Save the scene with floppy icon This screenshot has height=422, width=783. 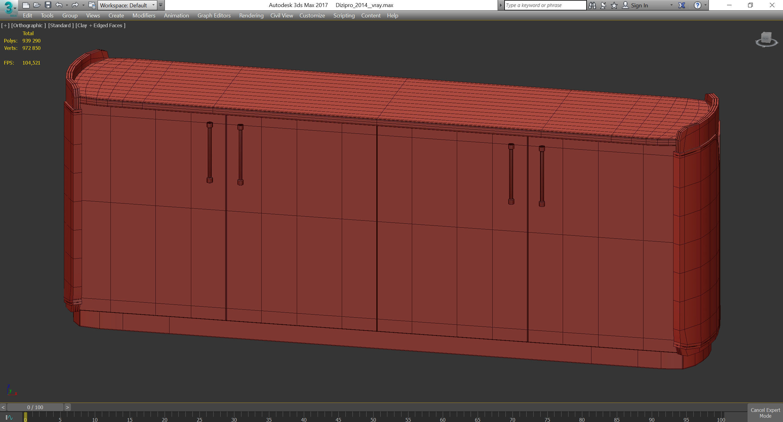[x=48, y=5]
